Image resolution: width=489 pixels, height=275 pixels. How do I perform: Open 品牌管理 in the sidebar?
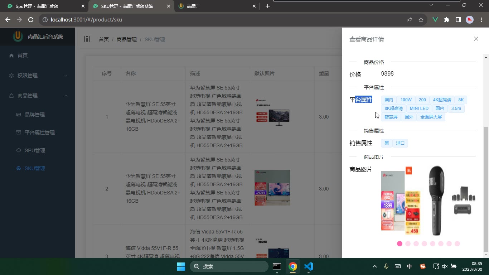coord(38,115)
